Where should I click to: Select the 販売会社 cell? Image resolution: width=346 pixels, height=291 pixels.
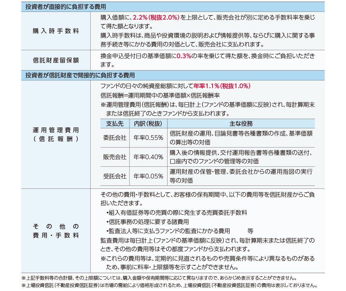[115, 157]
